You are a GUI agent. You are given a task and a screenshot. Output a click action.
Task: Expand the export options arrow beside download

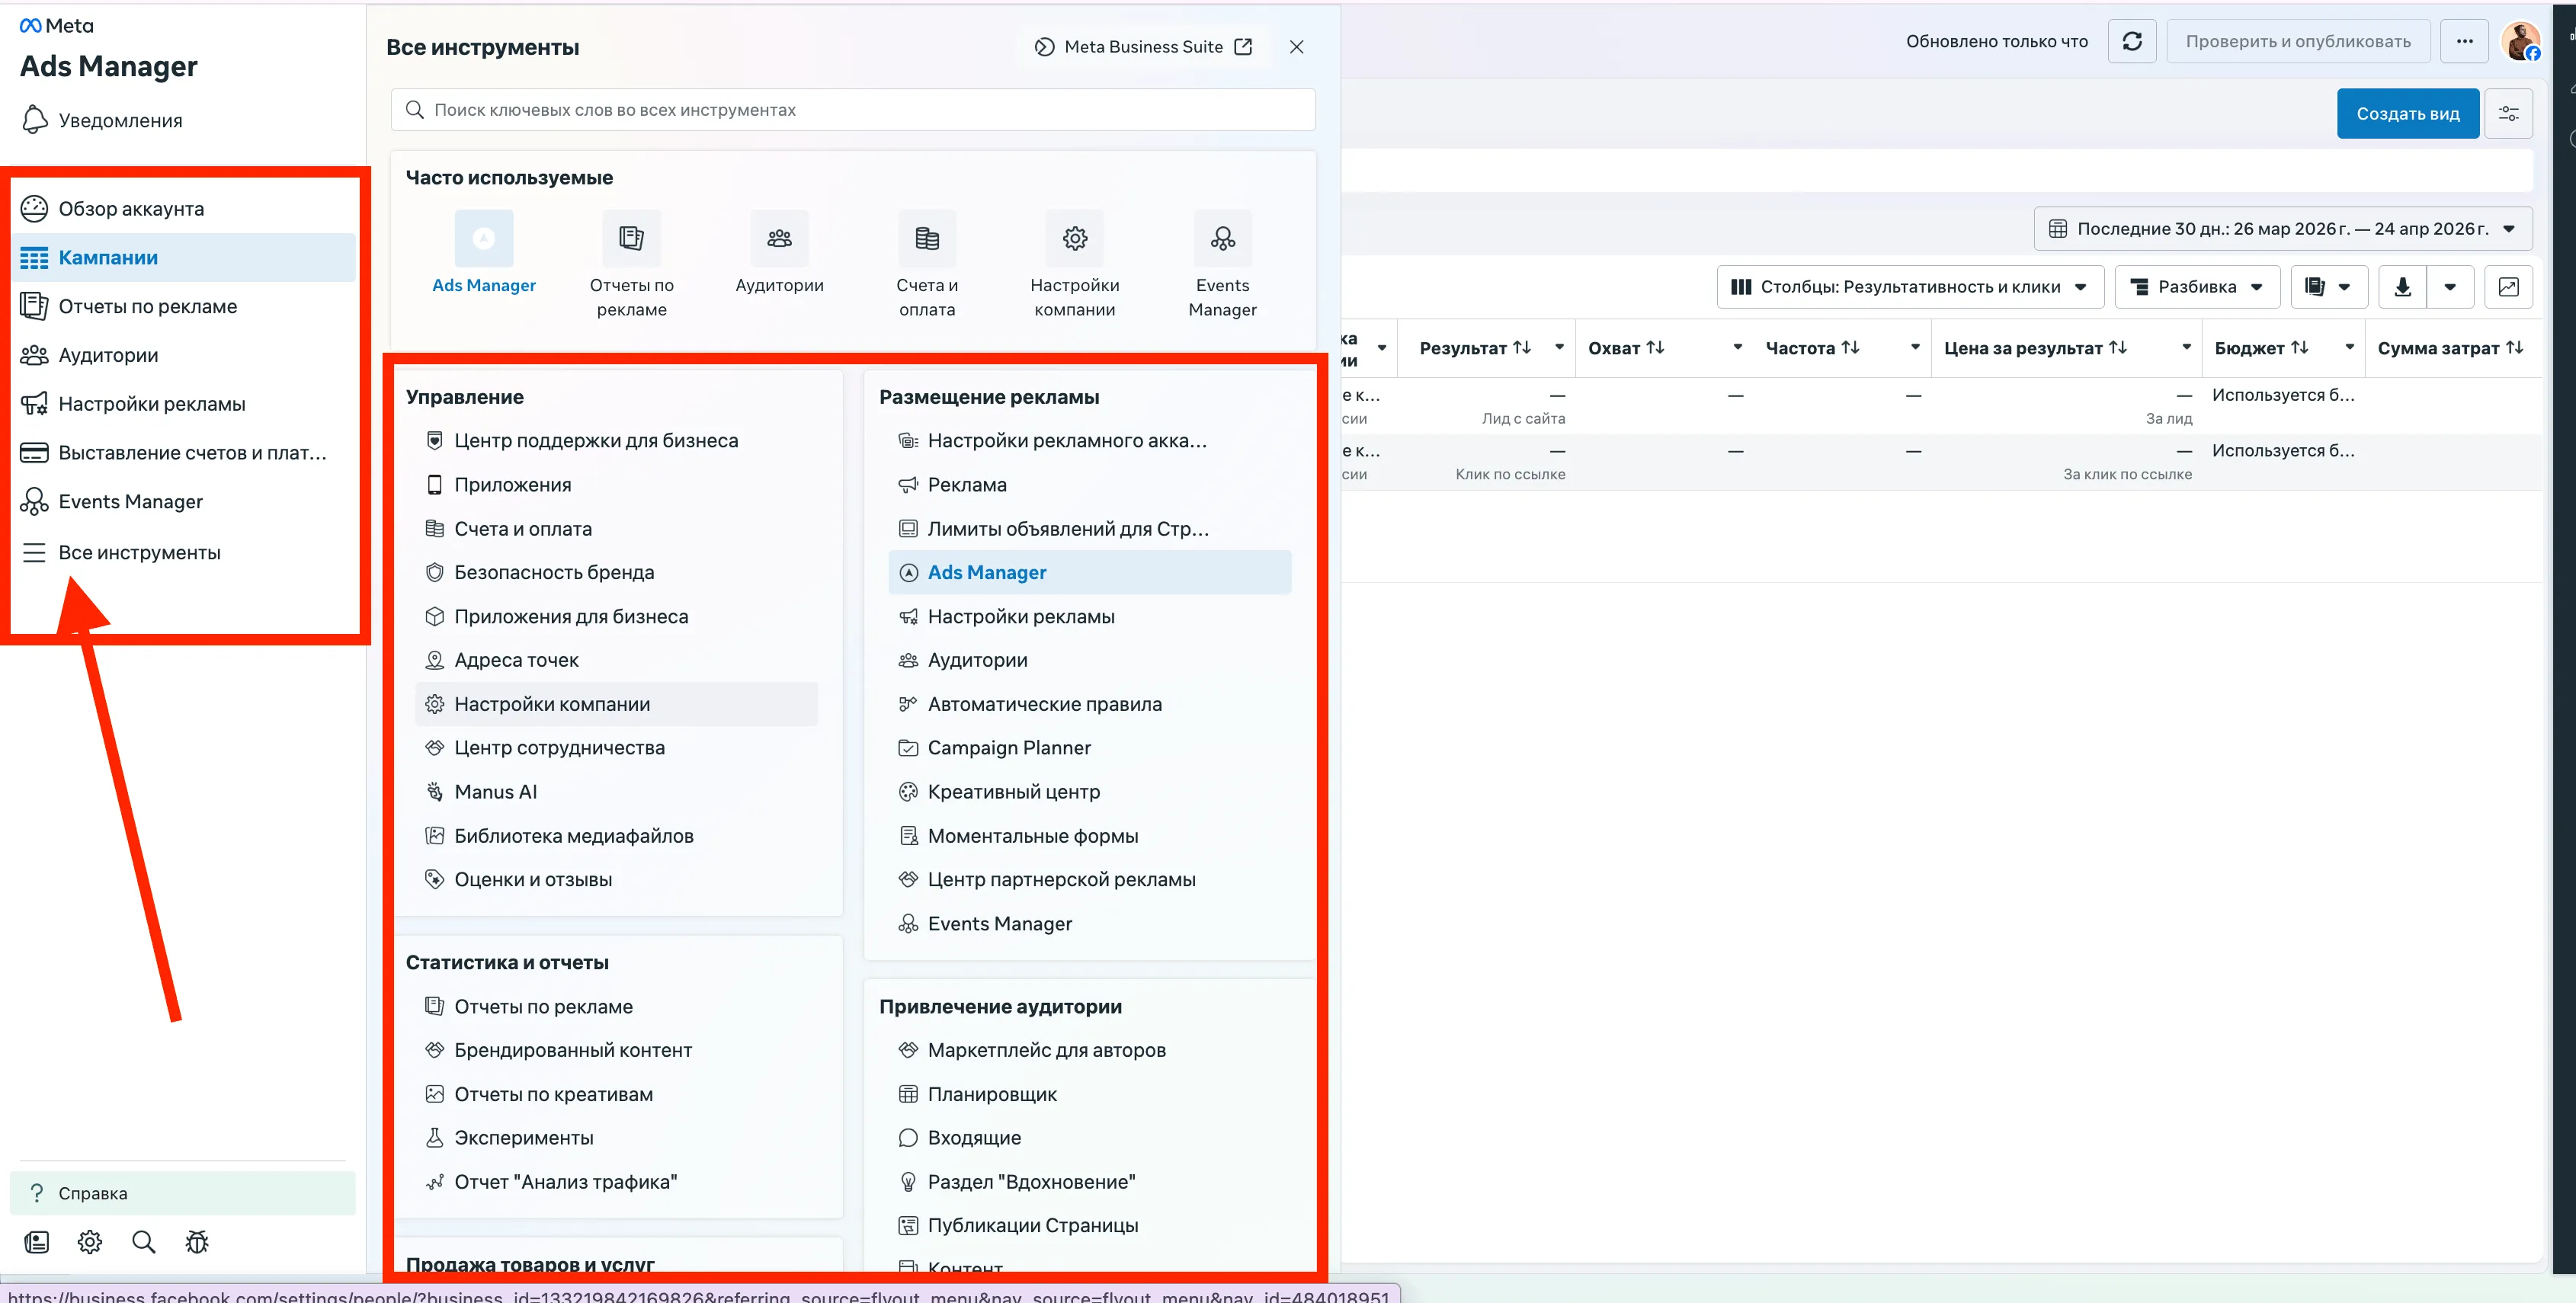[2449, 287]
